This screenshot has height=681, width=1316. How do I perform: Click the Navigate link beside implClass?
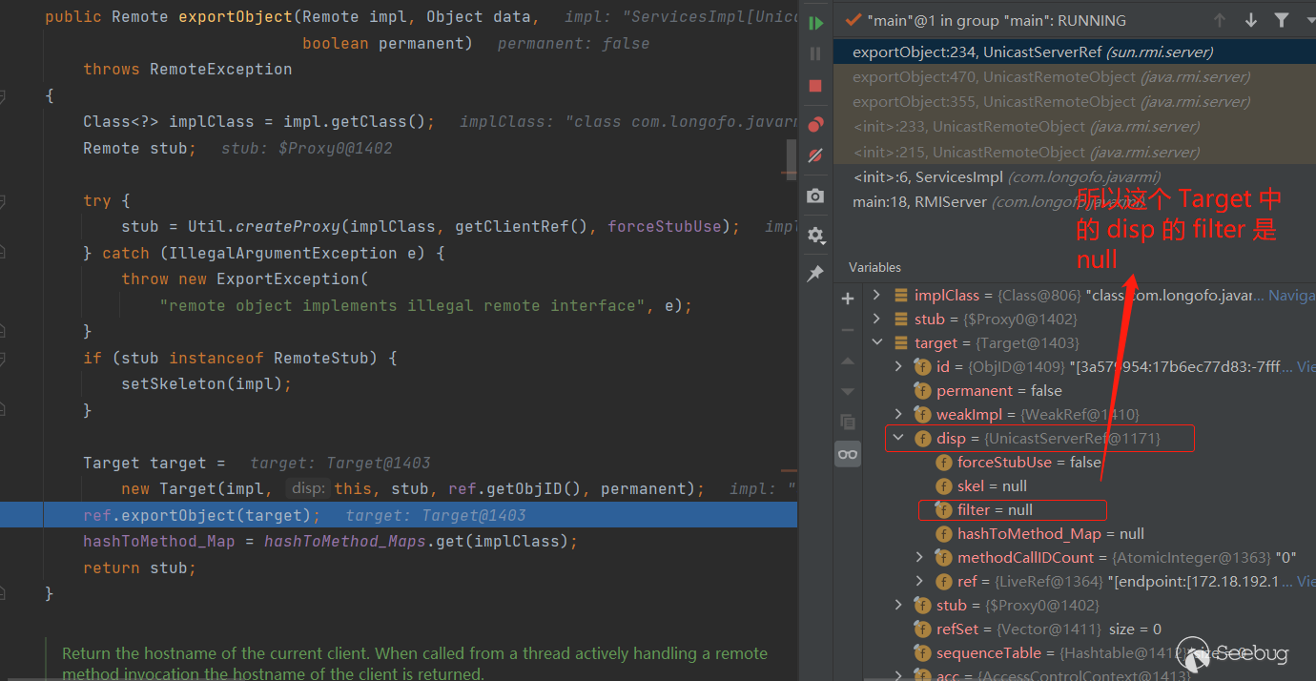[x=1291, y=296]
